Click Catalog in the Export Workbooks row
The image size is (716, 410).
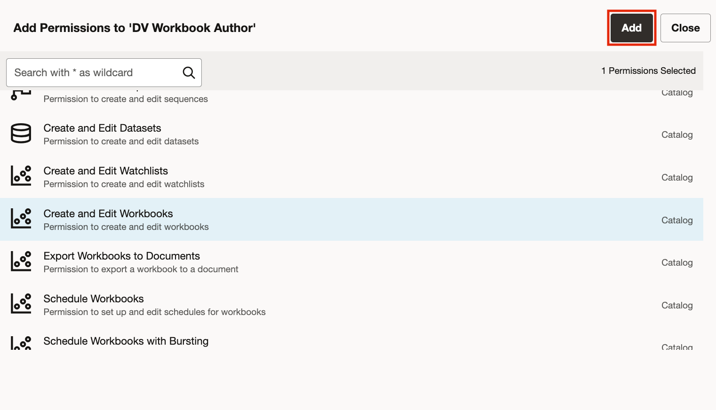click(677, 262)
